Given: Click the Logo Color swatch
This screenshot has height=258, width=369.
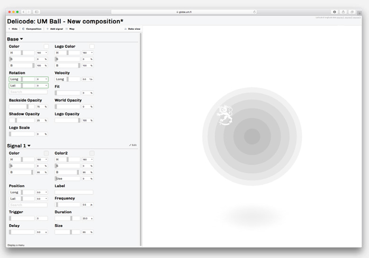Looking at the screenshot, I should 92,46.
